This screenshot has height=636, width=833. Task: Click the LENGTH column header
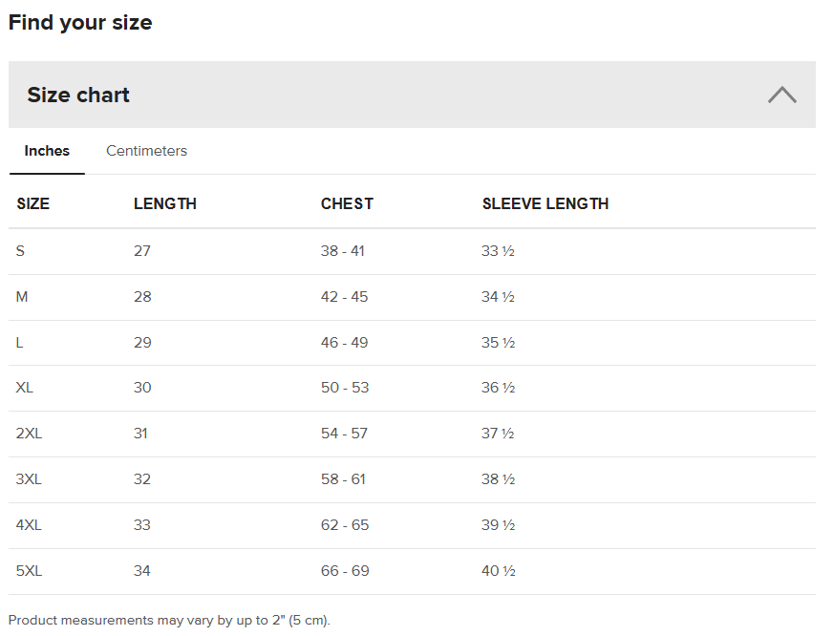[x=165, y=203]
